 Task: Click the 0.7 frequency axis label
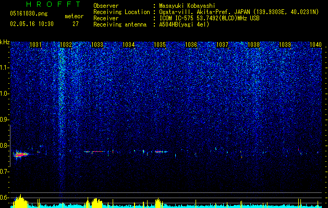(5, 172)
